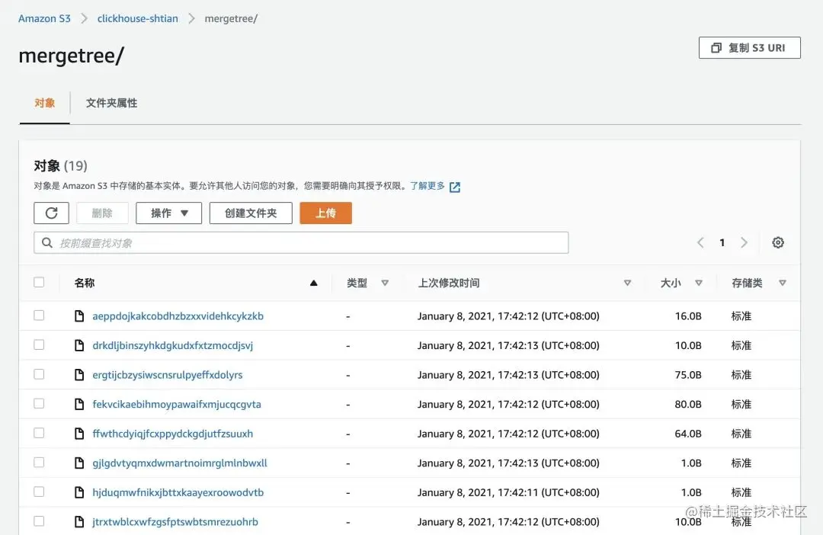823x535 pixels.
Task: Click the 64.0B size cell
Action: pyautogui.click(x=688, y=434)
